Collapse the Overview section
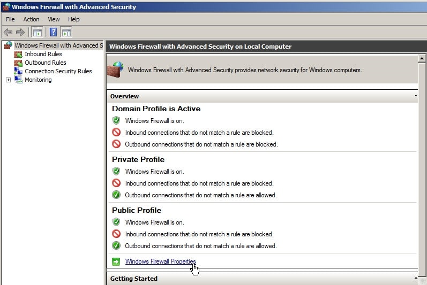The image size is (427, 285). click(416, 96)
